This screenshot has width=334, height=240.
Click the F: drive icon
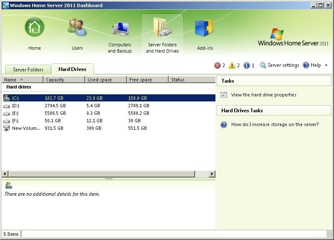7,121
